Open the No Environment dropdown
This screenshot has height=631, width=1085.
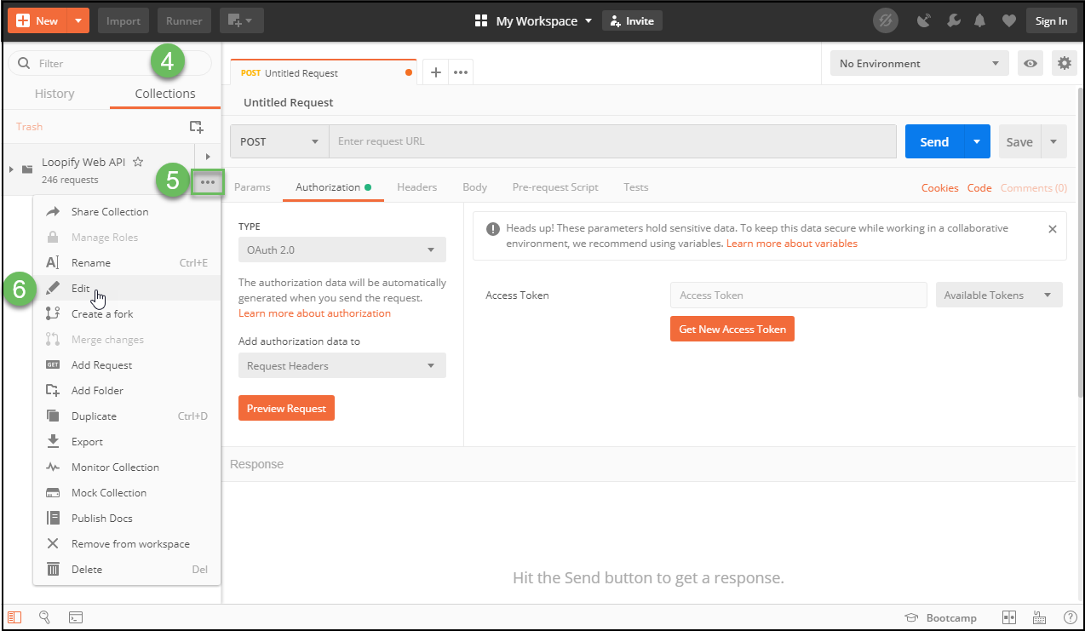coord(919,63)
